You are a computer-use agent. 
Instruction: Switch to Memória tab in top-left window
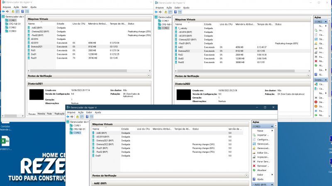pos(41,113)
